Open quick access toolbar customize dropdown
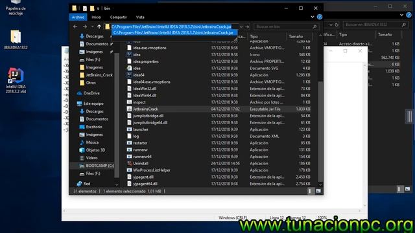This screenshot has height=233, width=415. pos(98,8)
